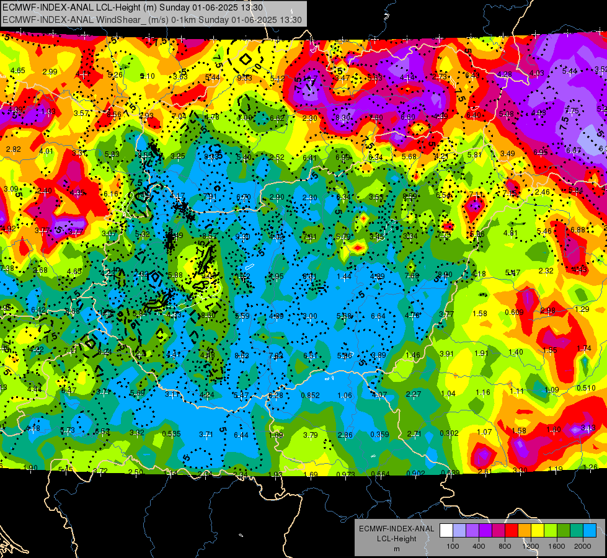
Task: Click the red legend color swatch
Action: [x=512, y=531]
